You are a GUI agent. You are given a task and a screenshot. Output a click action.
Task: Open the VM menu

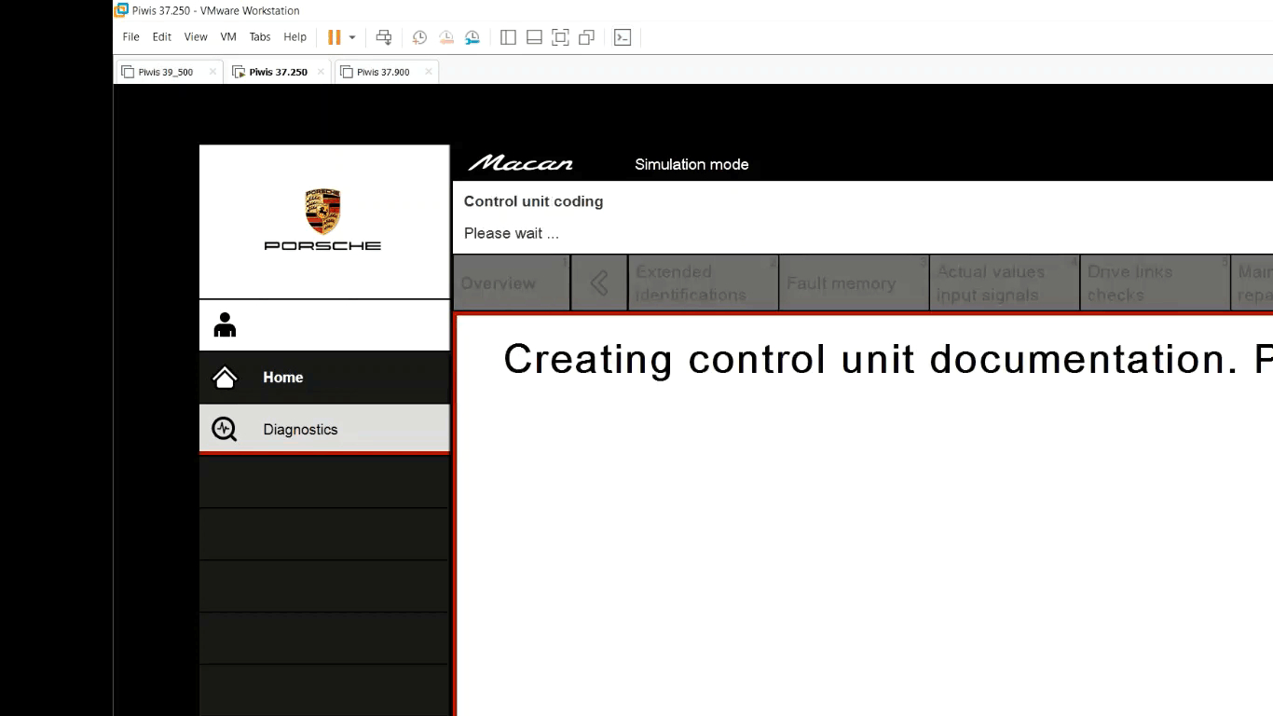click(228, 37)
